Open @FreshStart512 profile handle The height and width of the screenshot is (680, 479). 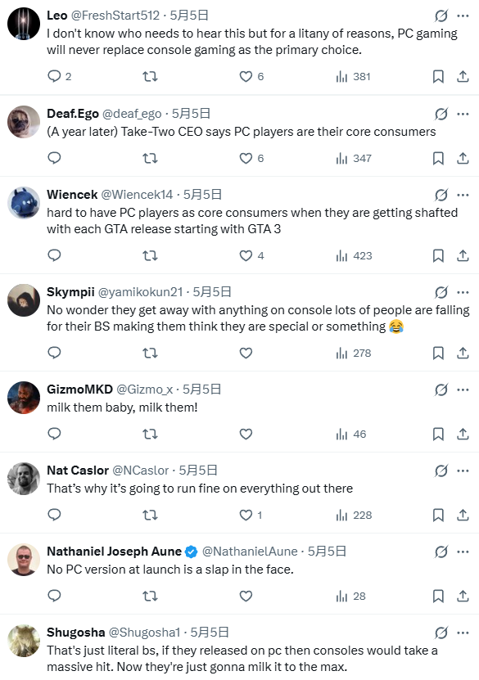(115, 16)
